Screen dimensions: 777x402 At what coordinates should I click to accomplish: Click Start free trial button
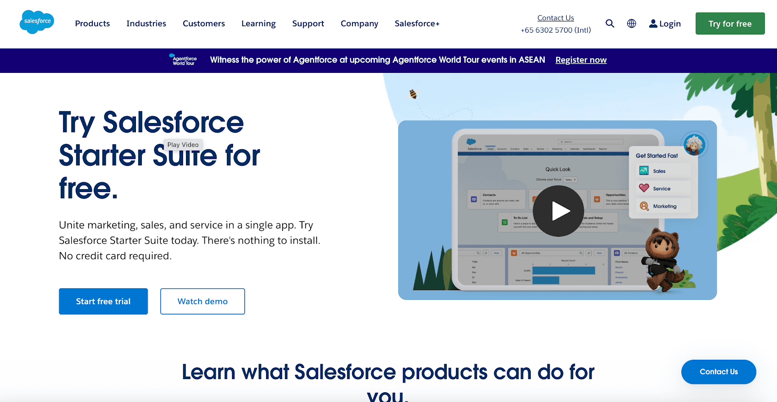103,301
